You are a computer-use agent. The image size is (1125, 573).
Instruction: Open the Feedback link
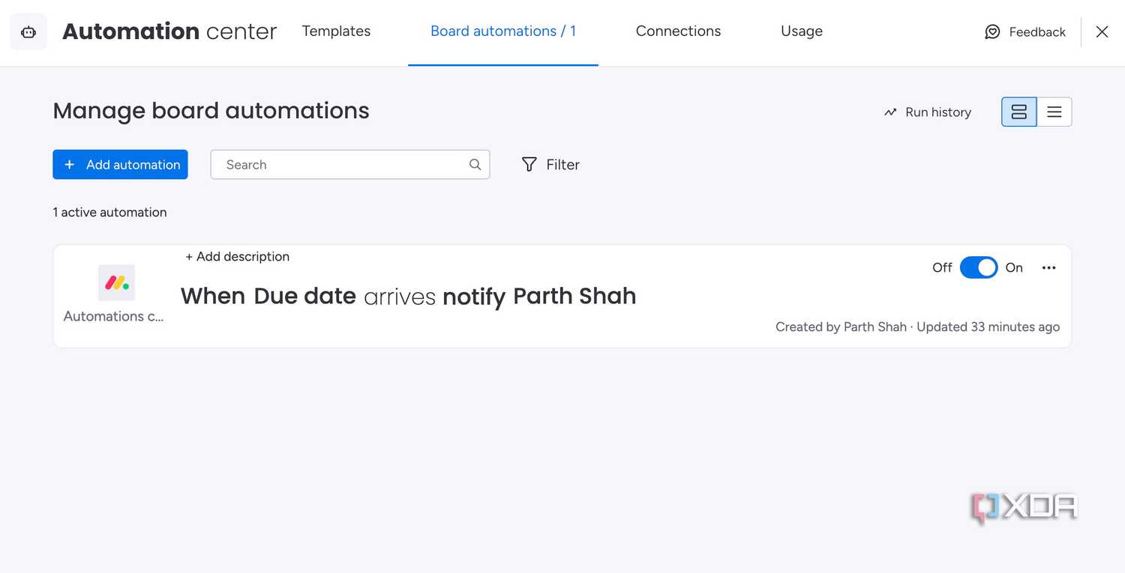(x=1025, y=31)
